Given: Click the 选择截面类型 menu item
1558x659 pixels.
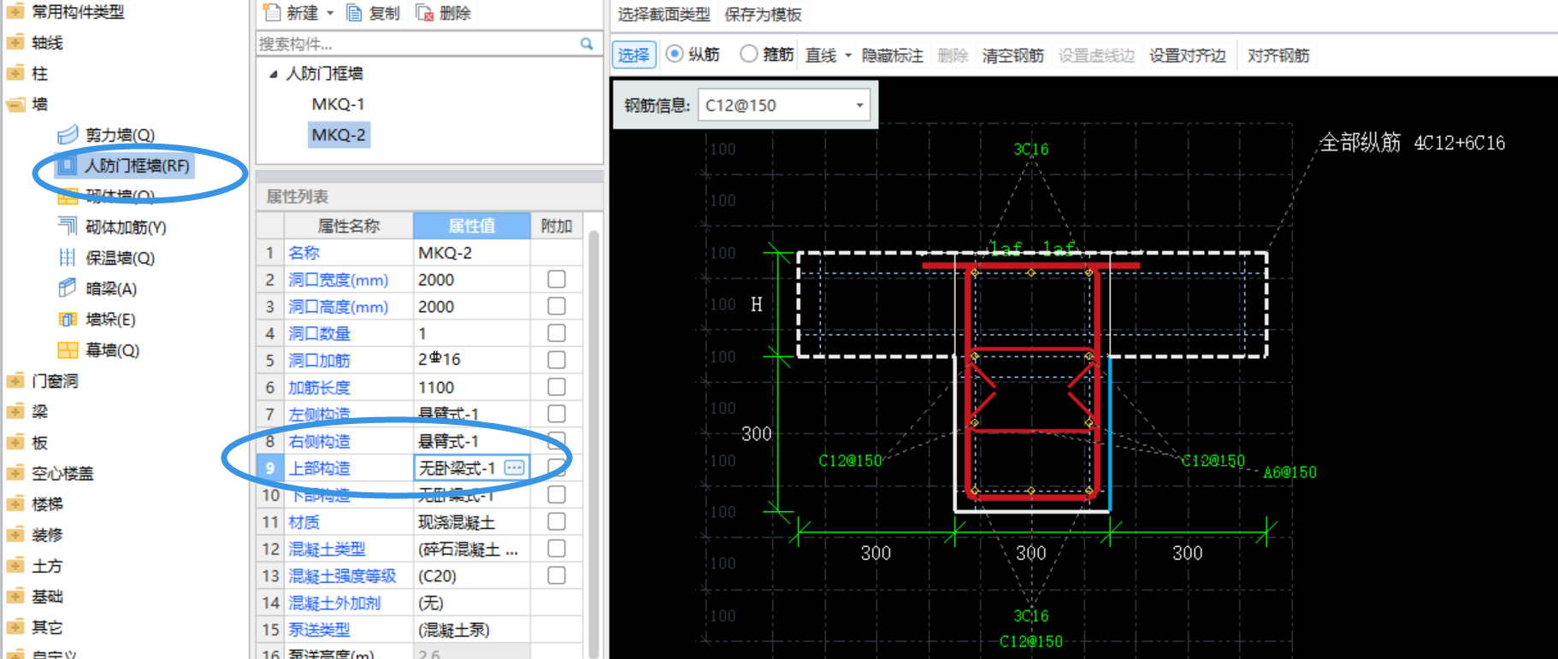Looking at the screenshot, I should (664, 15).
